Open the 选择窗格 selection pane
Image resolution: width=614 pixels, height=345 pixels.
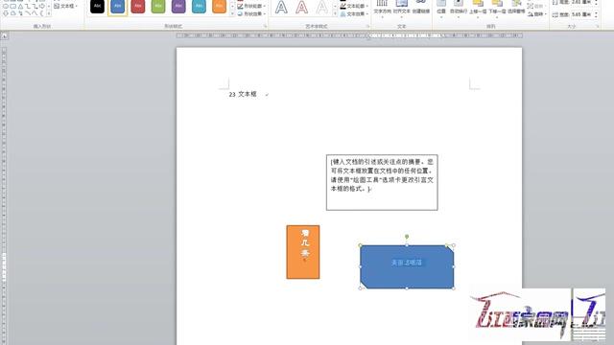(x=516, y=7)
